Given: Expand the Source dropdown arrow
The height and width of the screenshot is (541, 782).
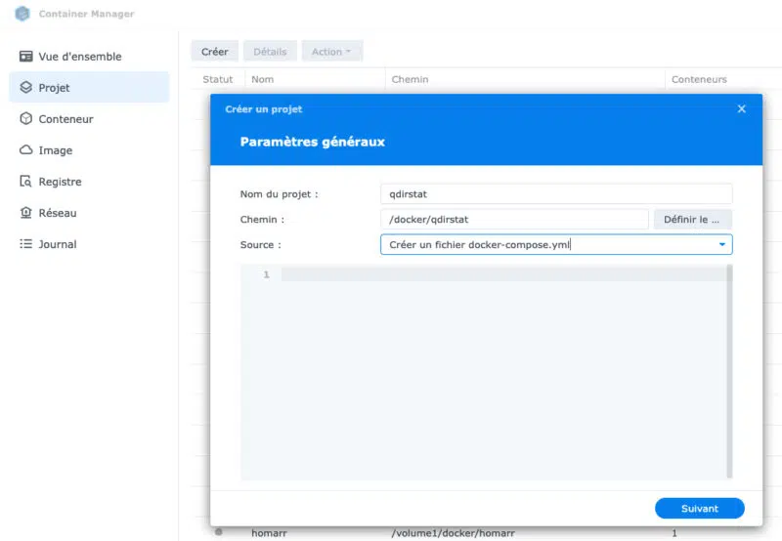Looking at the screenshot, I should (x=721, y=244).
